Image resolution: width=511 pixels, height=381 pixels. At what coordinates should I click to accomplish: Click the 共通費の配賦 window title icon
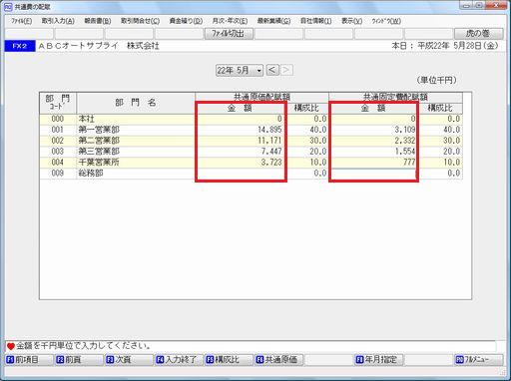tap(8, 6)
